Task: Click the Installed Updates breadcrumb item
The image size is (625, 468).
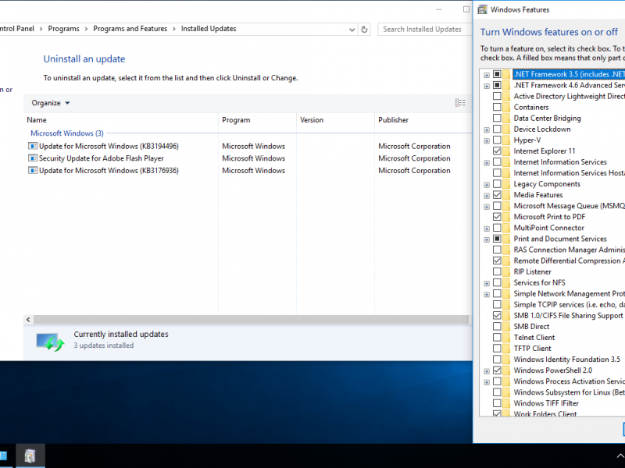Action: [209, 29]
